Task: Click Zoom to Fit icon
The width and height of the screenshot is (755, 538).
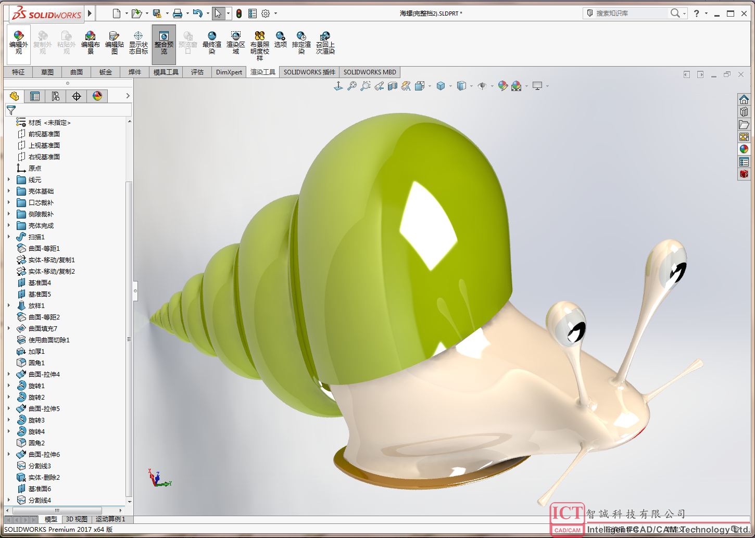Action: pos(352,86)
